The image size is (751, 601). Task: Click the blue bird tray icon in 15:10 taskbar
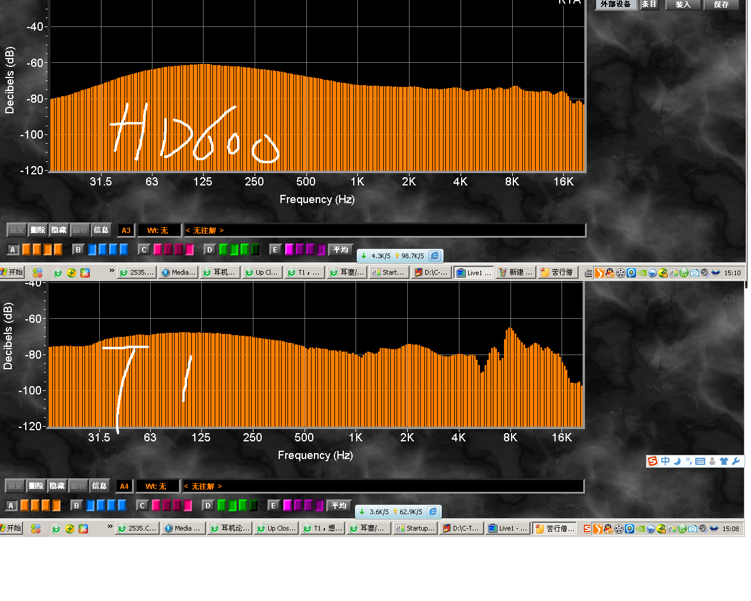click(x=715, y=272)
